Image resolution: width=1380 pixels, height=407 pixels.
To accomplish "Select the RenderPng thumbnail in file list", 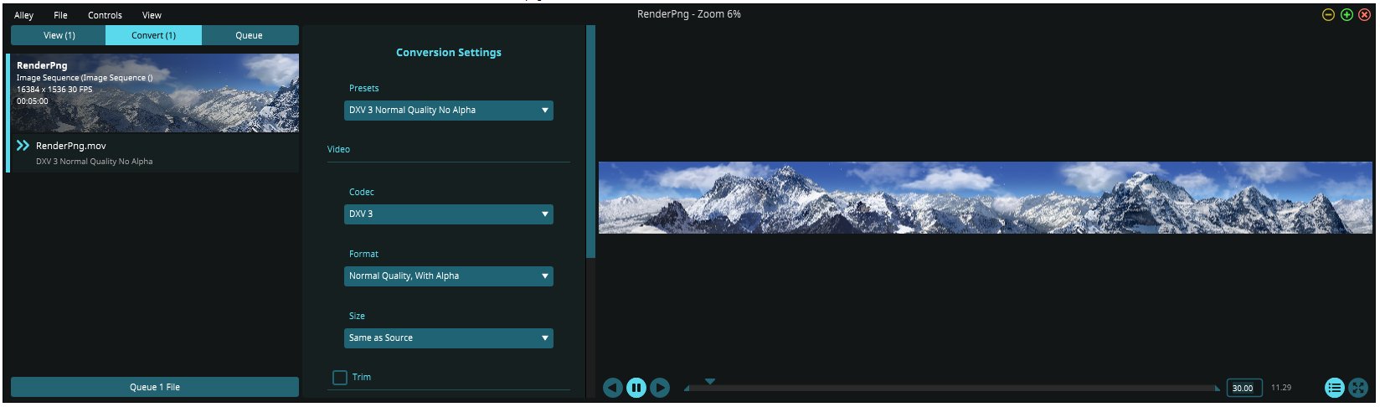I will pyautogui.click(x=153, y=93).
